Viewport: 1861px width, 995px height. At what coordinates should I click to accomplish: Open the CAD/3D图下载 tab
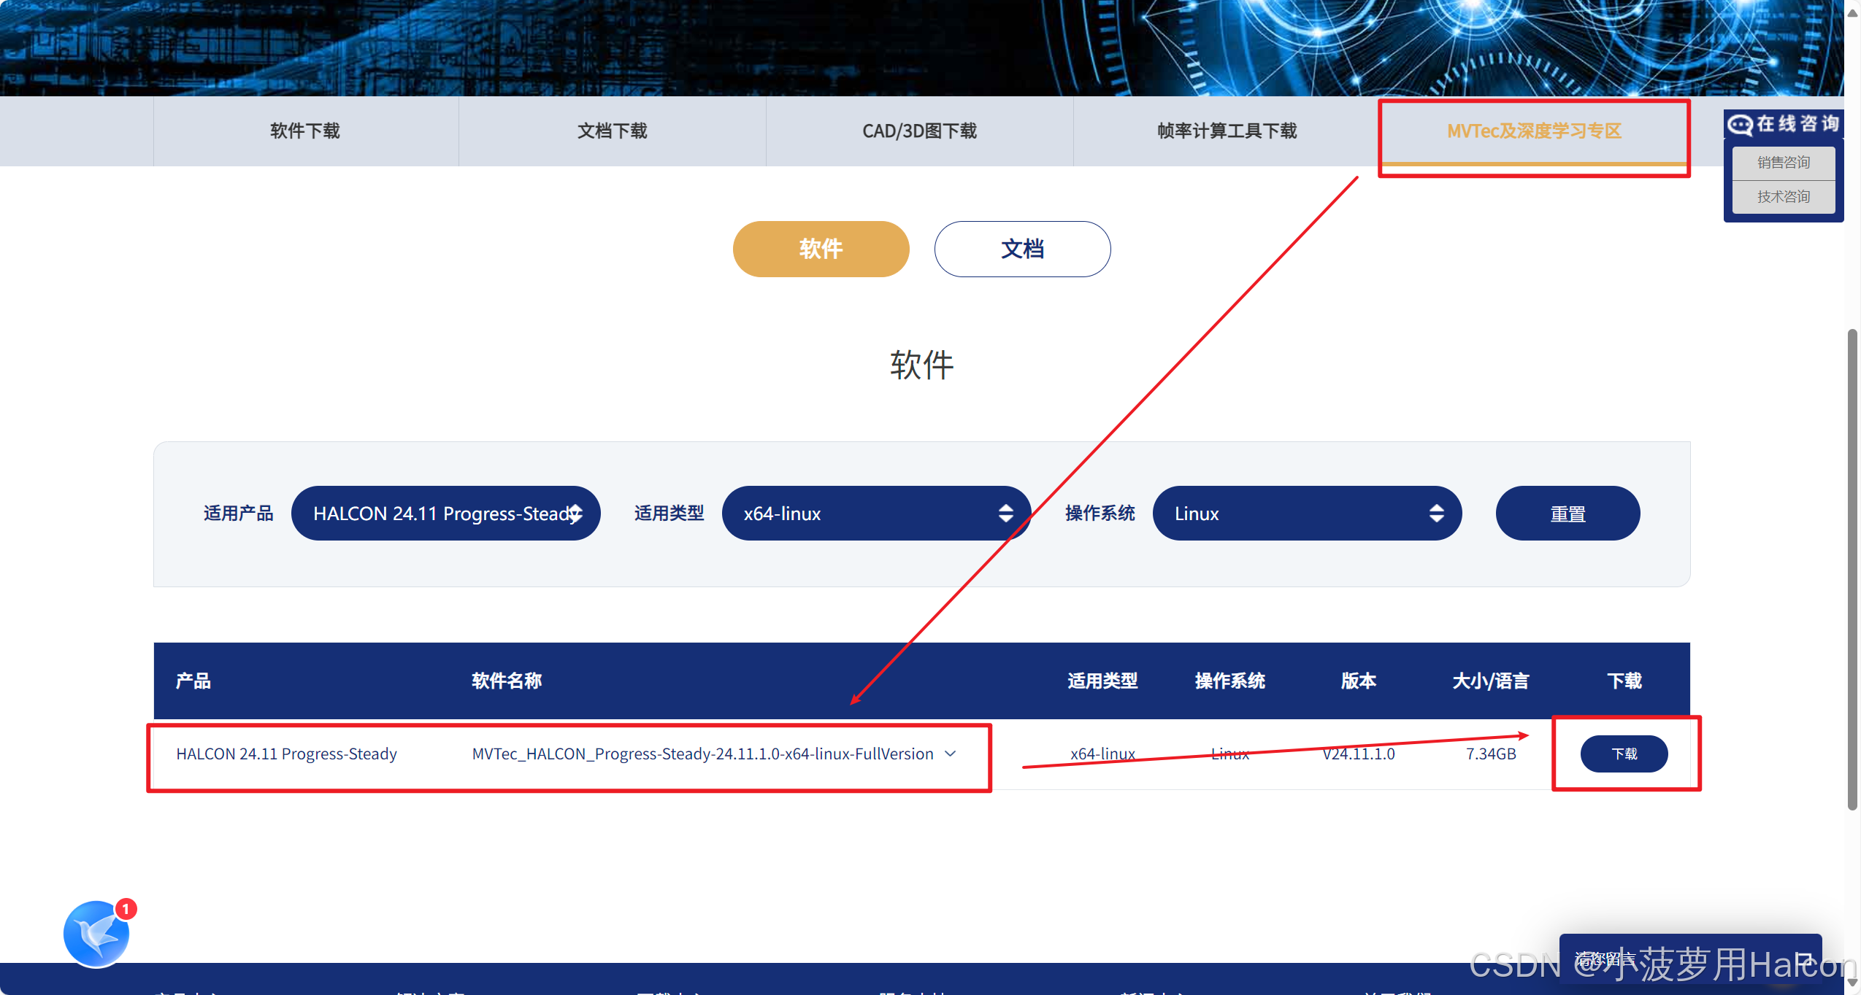click(x=919, y=131)
